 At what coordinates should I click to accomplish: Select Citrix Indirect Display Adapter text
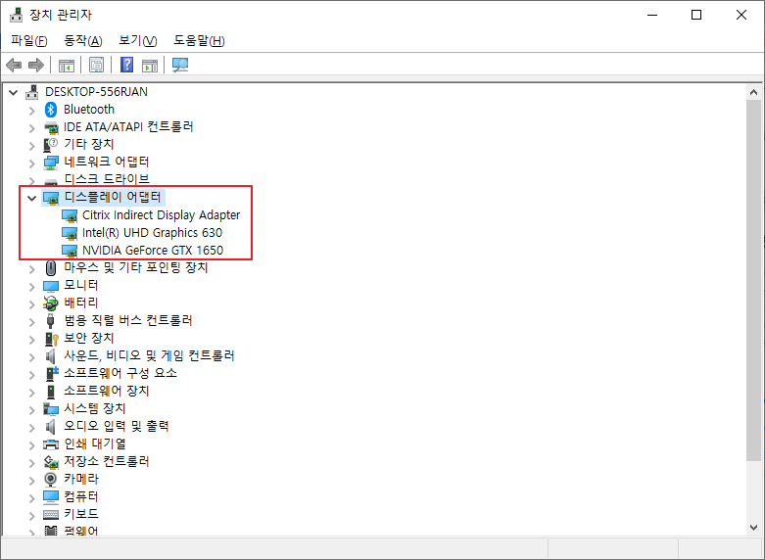(x=161, y=215)
